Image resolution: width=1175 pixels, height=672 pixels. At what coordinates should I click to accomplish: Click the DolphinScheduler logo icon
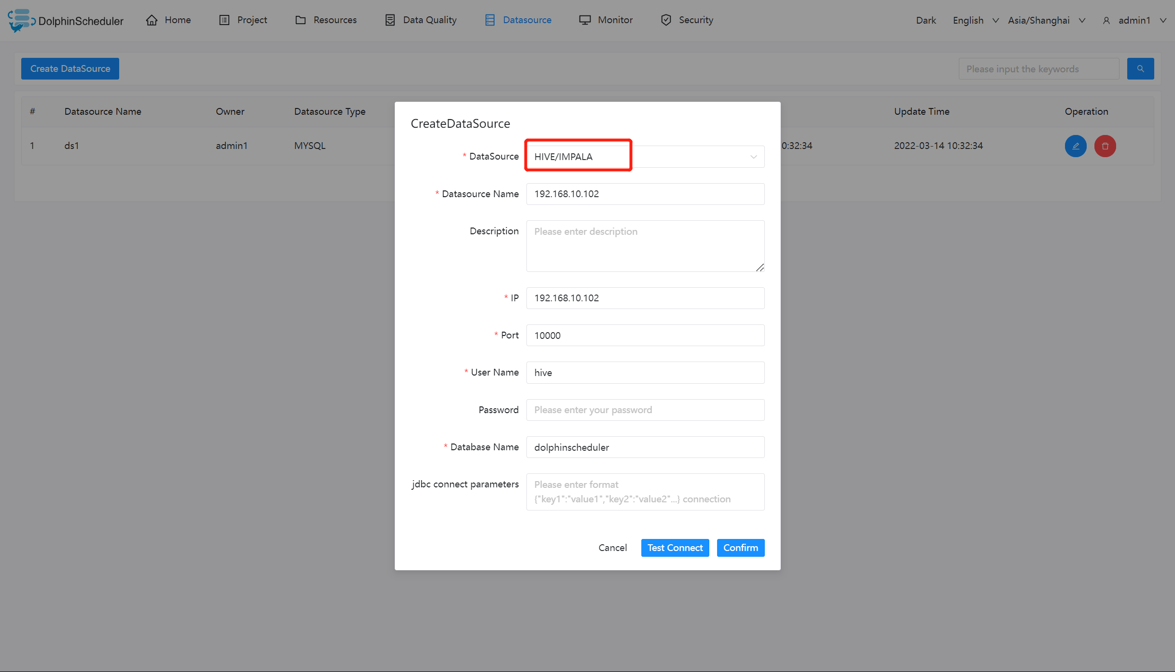tap(20, 20)
